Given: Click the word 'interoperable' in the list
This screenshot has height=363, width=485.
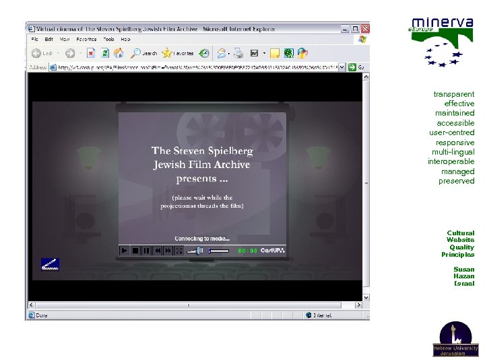Looking at the screenshot, I should click(451, 161).
